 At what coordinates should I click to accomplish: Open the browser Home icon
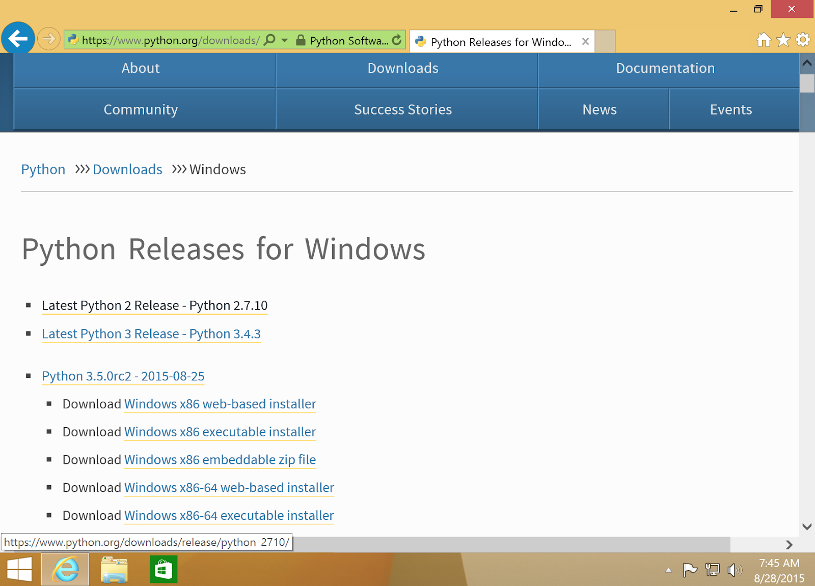point(764,40)
